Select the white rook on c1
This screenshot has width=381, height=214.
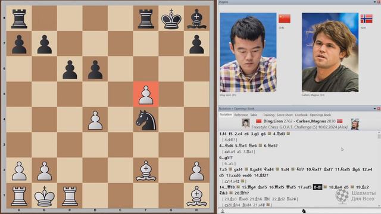coord(70,196)
